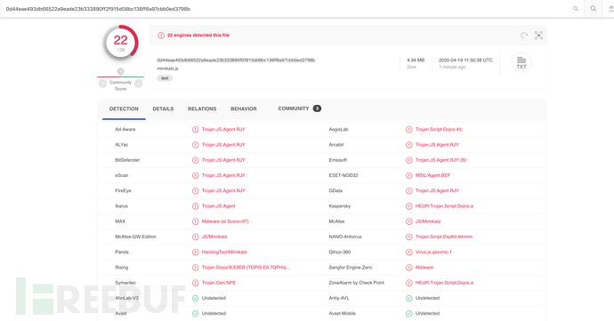
Task: Click the COMMUNITY tab count badge
Action: click(317, 108)
